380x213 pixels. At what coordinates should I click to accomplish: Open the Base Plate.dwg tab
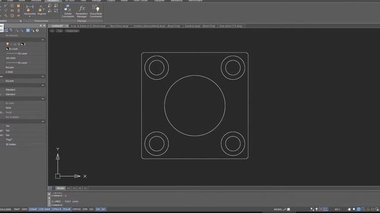coord(119,26)
